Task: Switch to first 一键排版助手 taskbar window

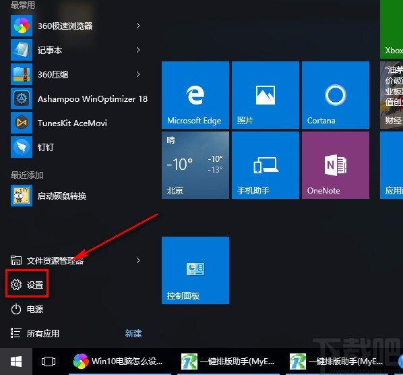Action: [228, 362]
